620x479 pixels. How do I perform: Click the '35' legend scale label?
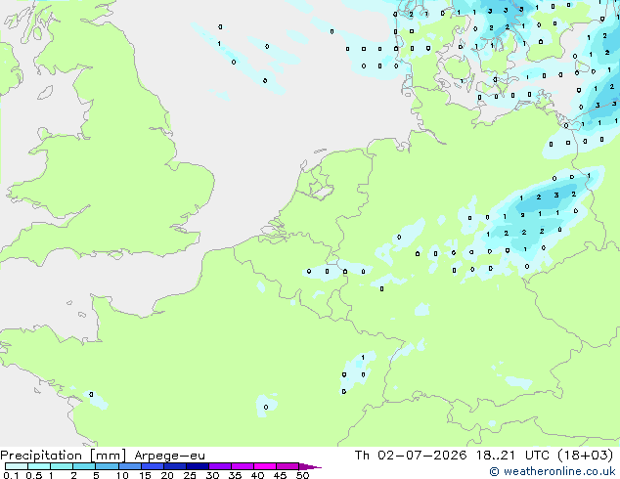coord(235,475)
